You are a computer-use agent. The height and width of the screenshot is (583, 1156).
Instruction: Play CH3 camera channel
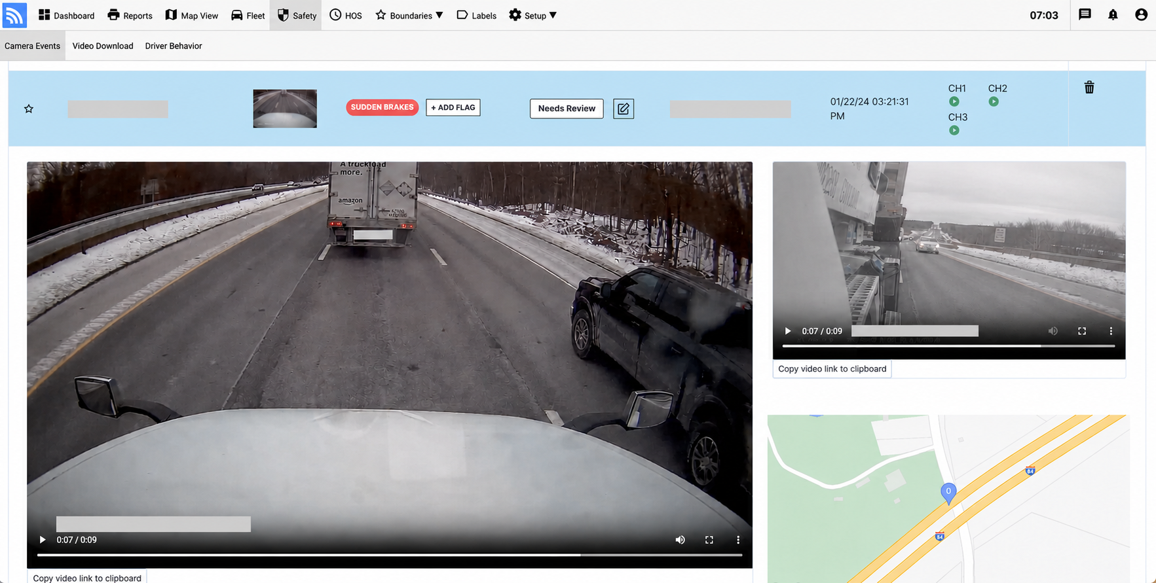954,130
